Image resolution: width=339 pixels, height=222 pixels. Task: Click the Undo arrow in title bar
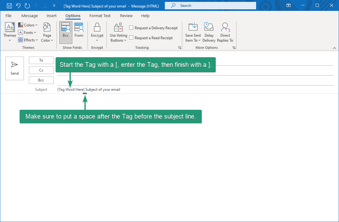[x=18, y=6]
